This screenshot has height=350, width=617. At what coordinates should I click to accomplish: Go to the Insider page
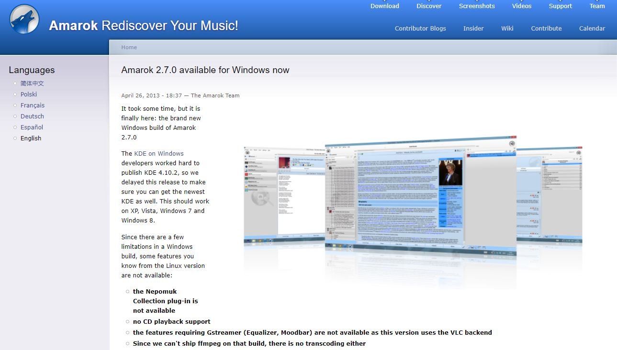pos(473,28)
